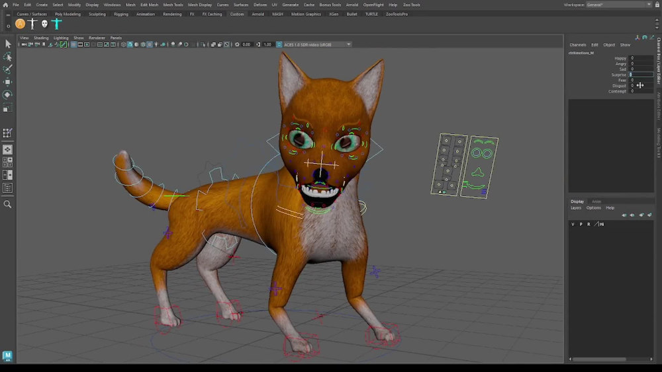Click the Show menu in Channel Box
662x372 pixels.
625,45
